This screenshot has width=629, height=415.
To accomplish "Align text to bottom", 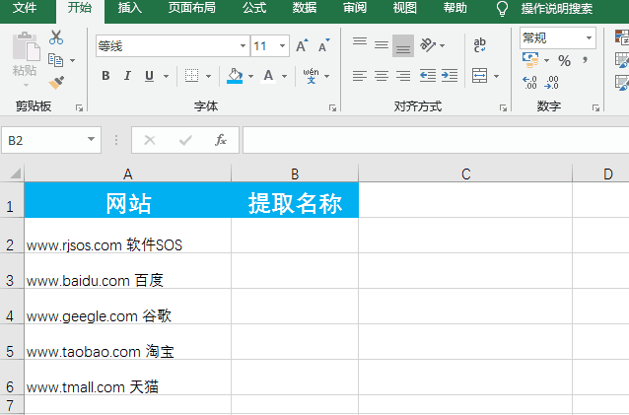I will [403, 45].
